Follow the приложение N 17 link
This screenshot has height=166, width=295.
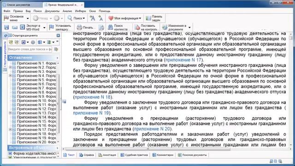(x=183, y=60)
